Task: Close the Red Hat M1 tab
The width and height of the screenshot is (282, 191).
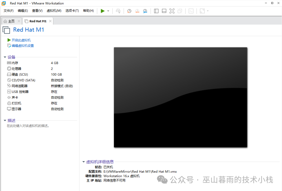Action: point(50,21)
